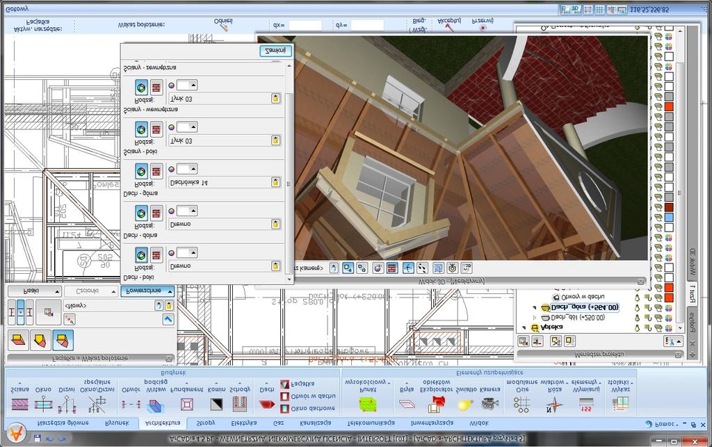712x447 pixels.
Task: Select the Schody stairs tool
Action: pos(240,398)
